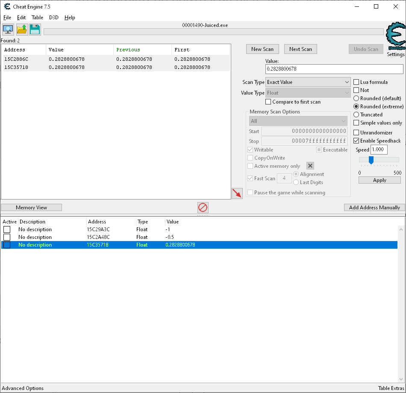Image resolution: width=406 pixels, height=393 pixels.
Task: Click the Undo Scan button
Action: click(x=366, y=49)
